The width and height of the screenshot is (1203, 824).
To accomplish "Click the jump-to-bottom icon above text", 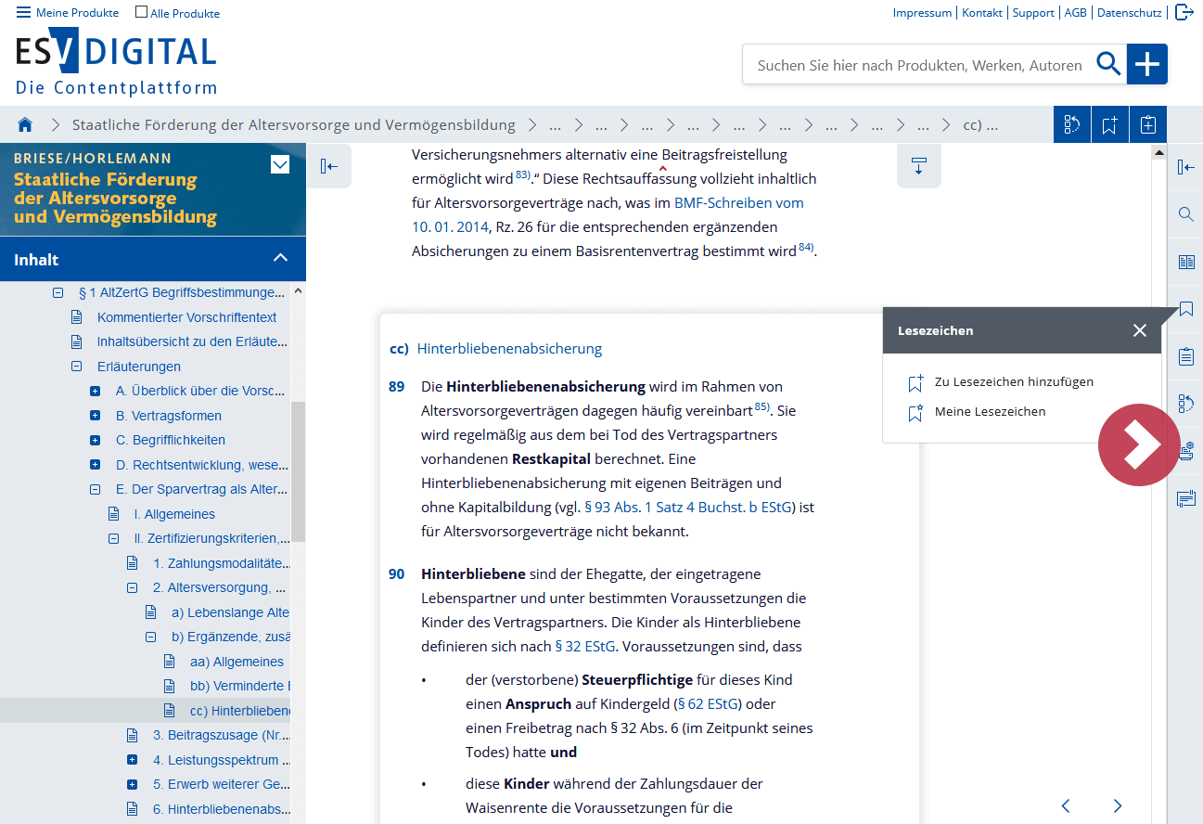I will (919, 166).
